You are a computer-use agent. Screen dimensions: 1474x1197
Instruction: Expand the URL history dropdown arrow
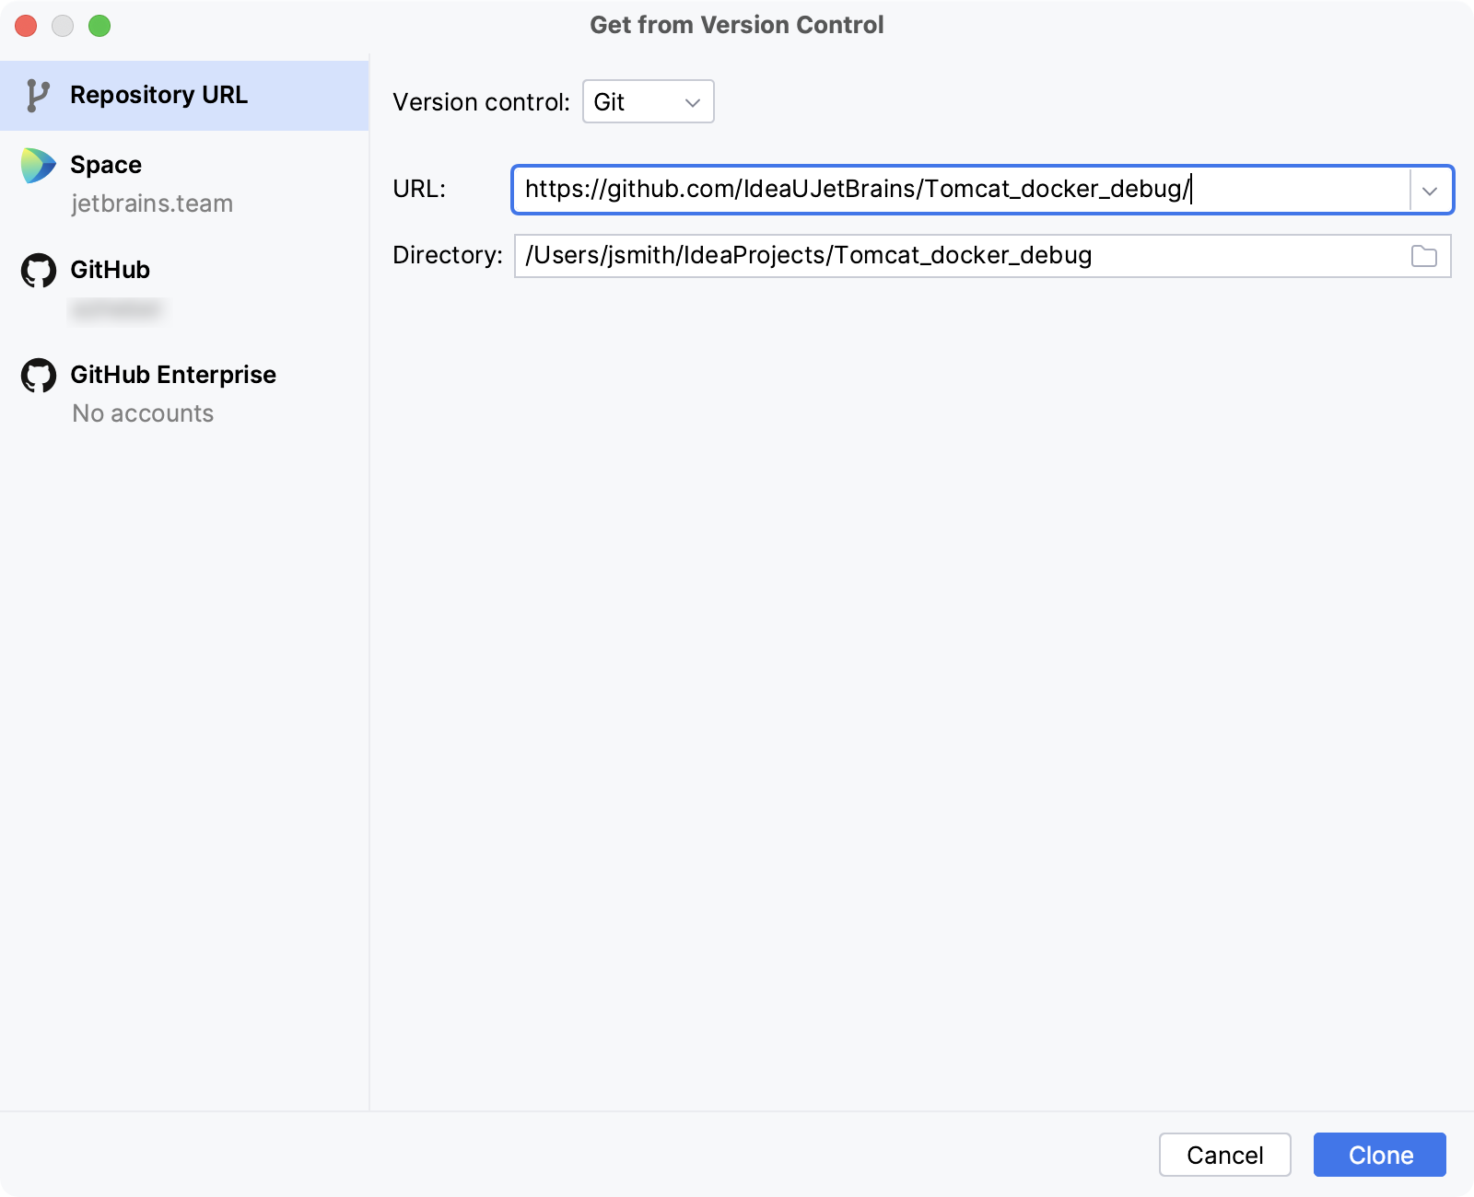(1429, 191)
